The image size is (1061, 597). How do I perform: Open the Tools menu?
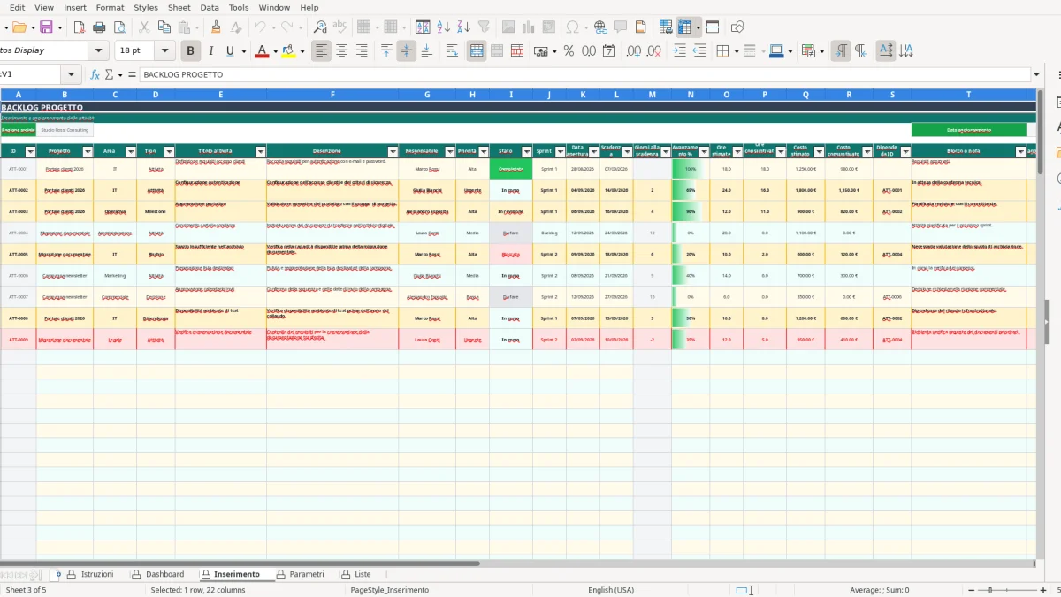click(239, 7)
